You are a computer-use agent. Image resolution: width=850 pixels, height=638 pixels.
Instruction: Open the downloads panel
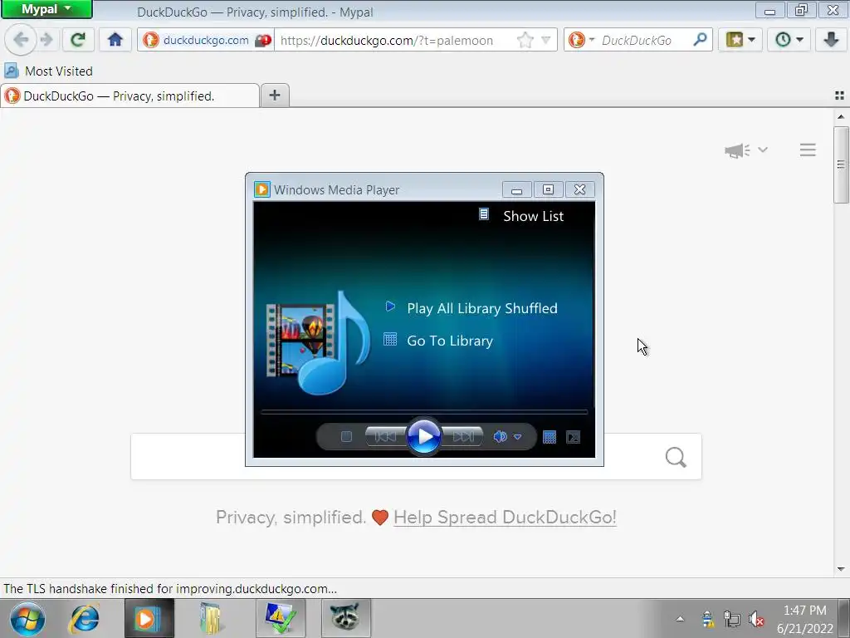[830, 40]
